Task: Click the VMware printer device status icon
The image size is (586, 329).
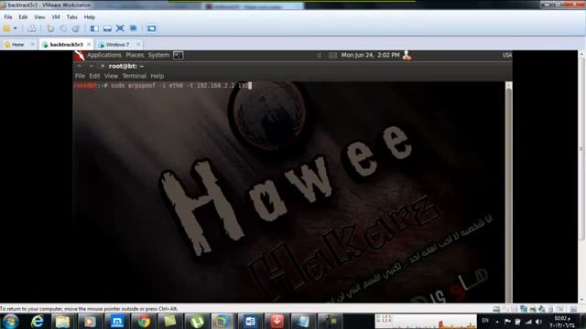Action: tap(533, 309)
